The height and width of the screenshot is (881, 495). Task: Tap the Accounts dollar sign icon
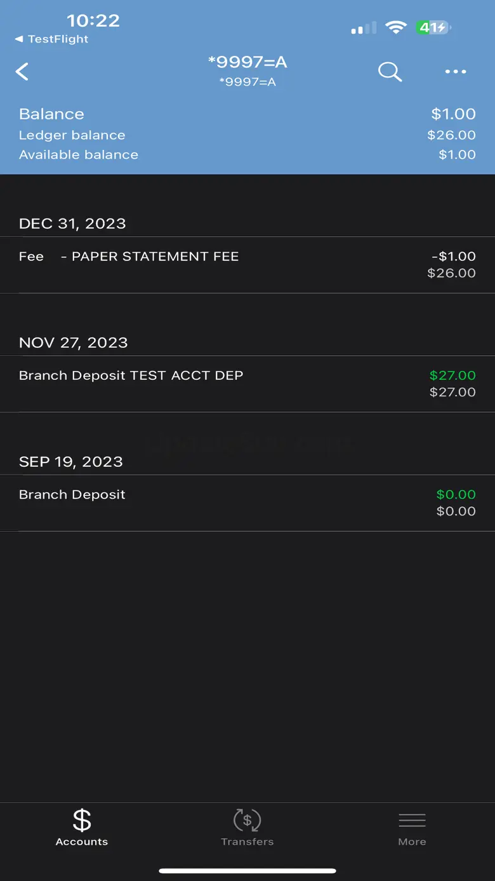click(x=82, y=821)
